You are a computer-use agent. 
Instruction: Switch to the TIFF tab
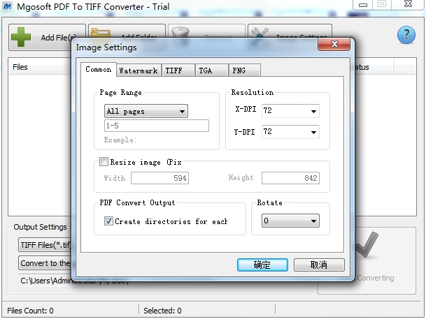[178, 71]
